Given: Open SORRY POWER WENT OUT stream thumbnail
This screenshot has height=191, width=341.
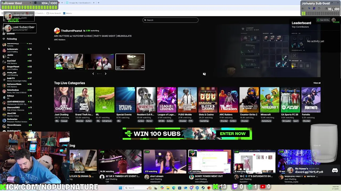Looking at the screenshot, I should click(210, 162).
